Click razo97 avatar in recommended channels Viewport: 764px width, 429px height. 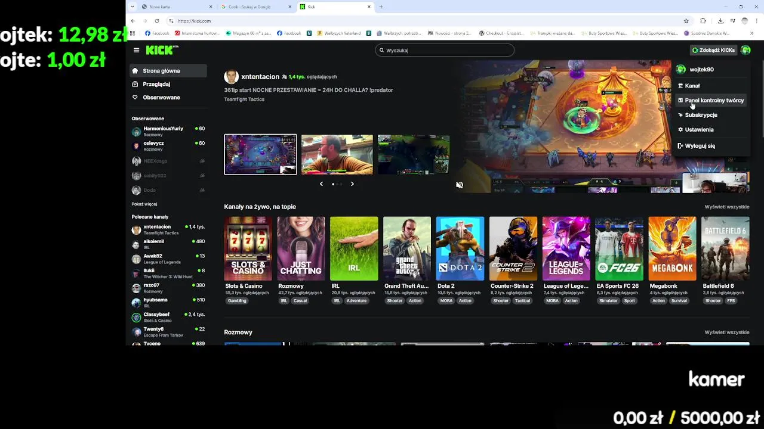click(136, 288)
